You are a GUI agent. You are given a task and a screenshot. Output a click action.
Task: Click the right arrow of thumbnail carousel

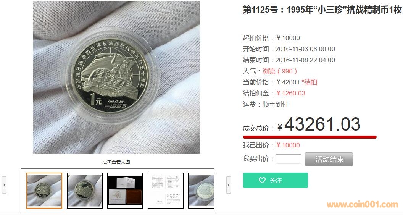(x=229, y=185)
